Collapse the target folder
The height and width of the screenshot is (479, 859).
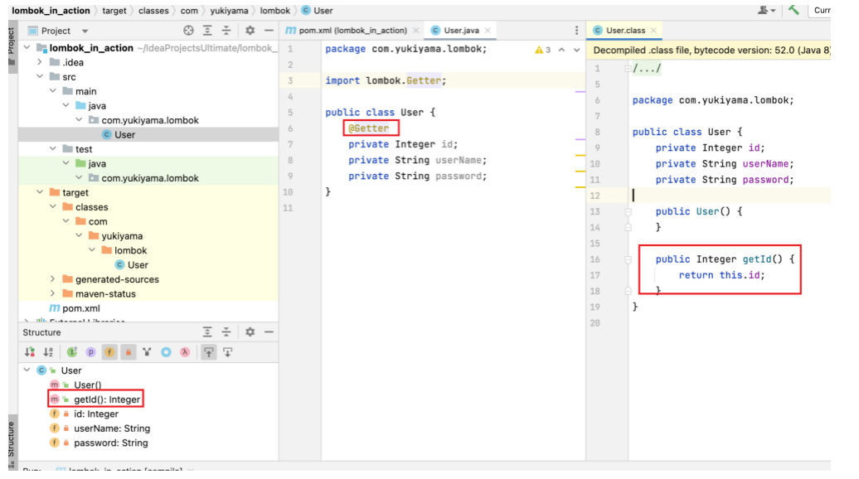pyautogui.click(x=40, y=192)
